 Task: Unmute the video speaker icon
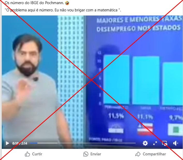click(x=176, y=143)
